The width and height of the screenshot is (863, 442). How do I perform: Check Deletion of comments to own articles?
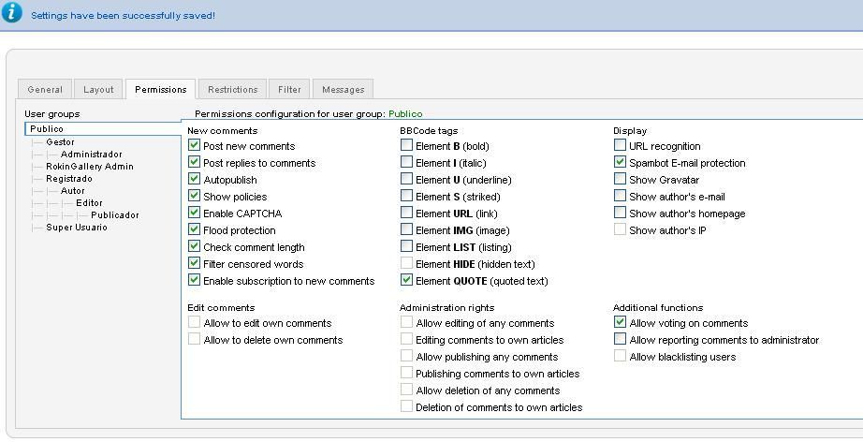[406, 406]
